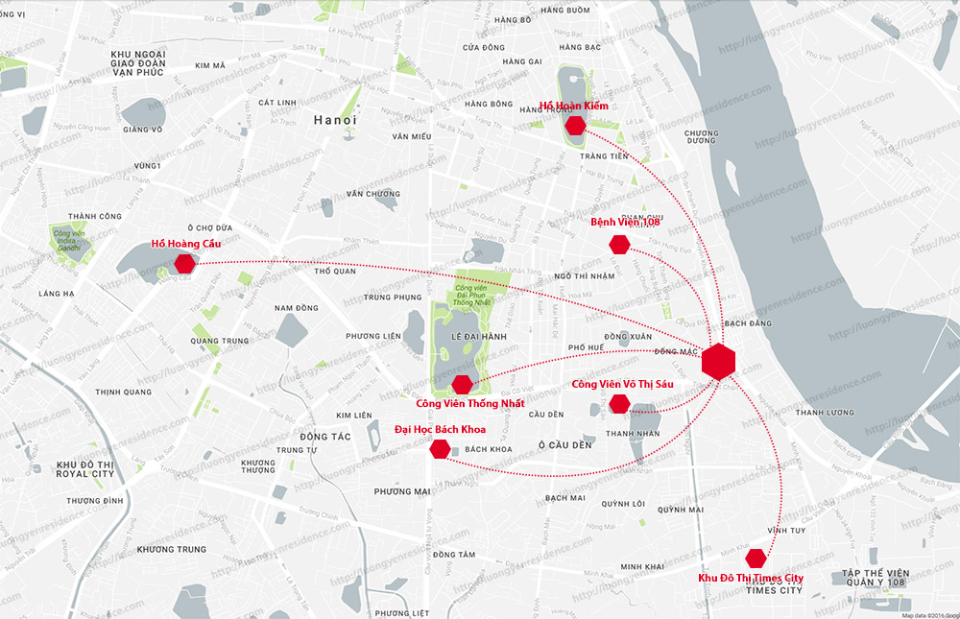Click the 'Ô CHỢ DỪA' district label
The width and height of the screenshot is (960, 619).
(210, 227)
